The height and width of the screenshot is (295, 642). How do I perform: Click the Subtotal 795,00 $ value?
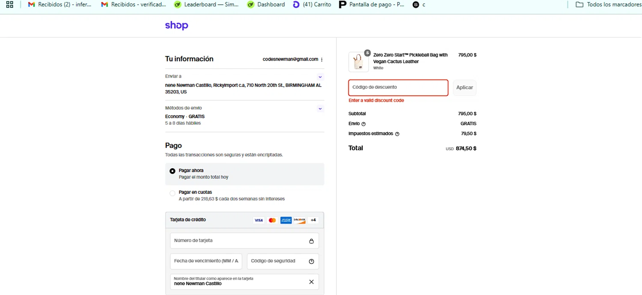pyautogui.click(x=467, y=114)
